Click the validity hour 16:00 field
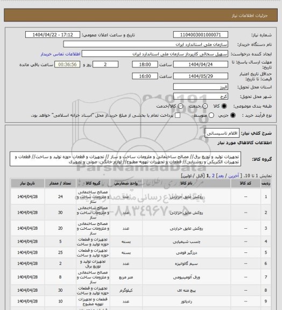The width and height of the screenshot is (282, 310). [145, 76]
